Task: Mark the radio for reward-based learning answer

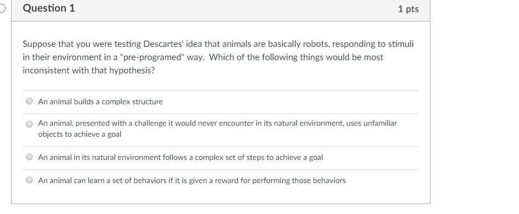Action: [29, 180]
